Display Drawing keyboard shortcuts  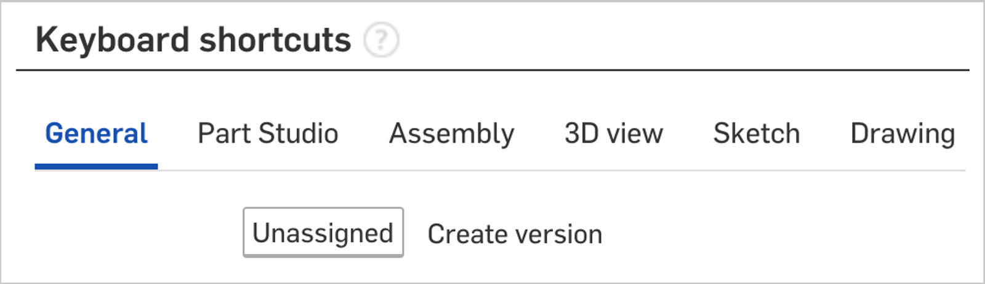pyautogui.click(x=902, y=134)
